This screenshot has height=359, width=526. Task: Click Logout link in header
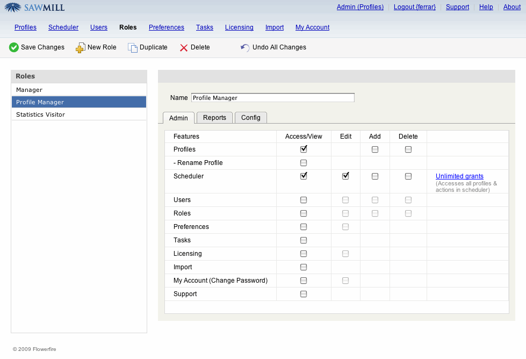(x=414, y=7)
